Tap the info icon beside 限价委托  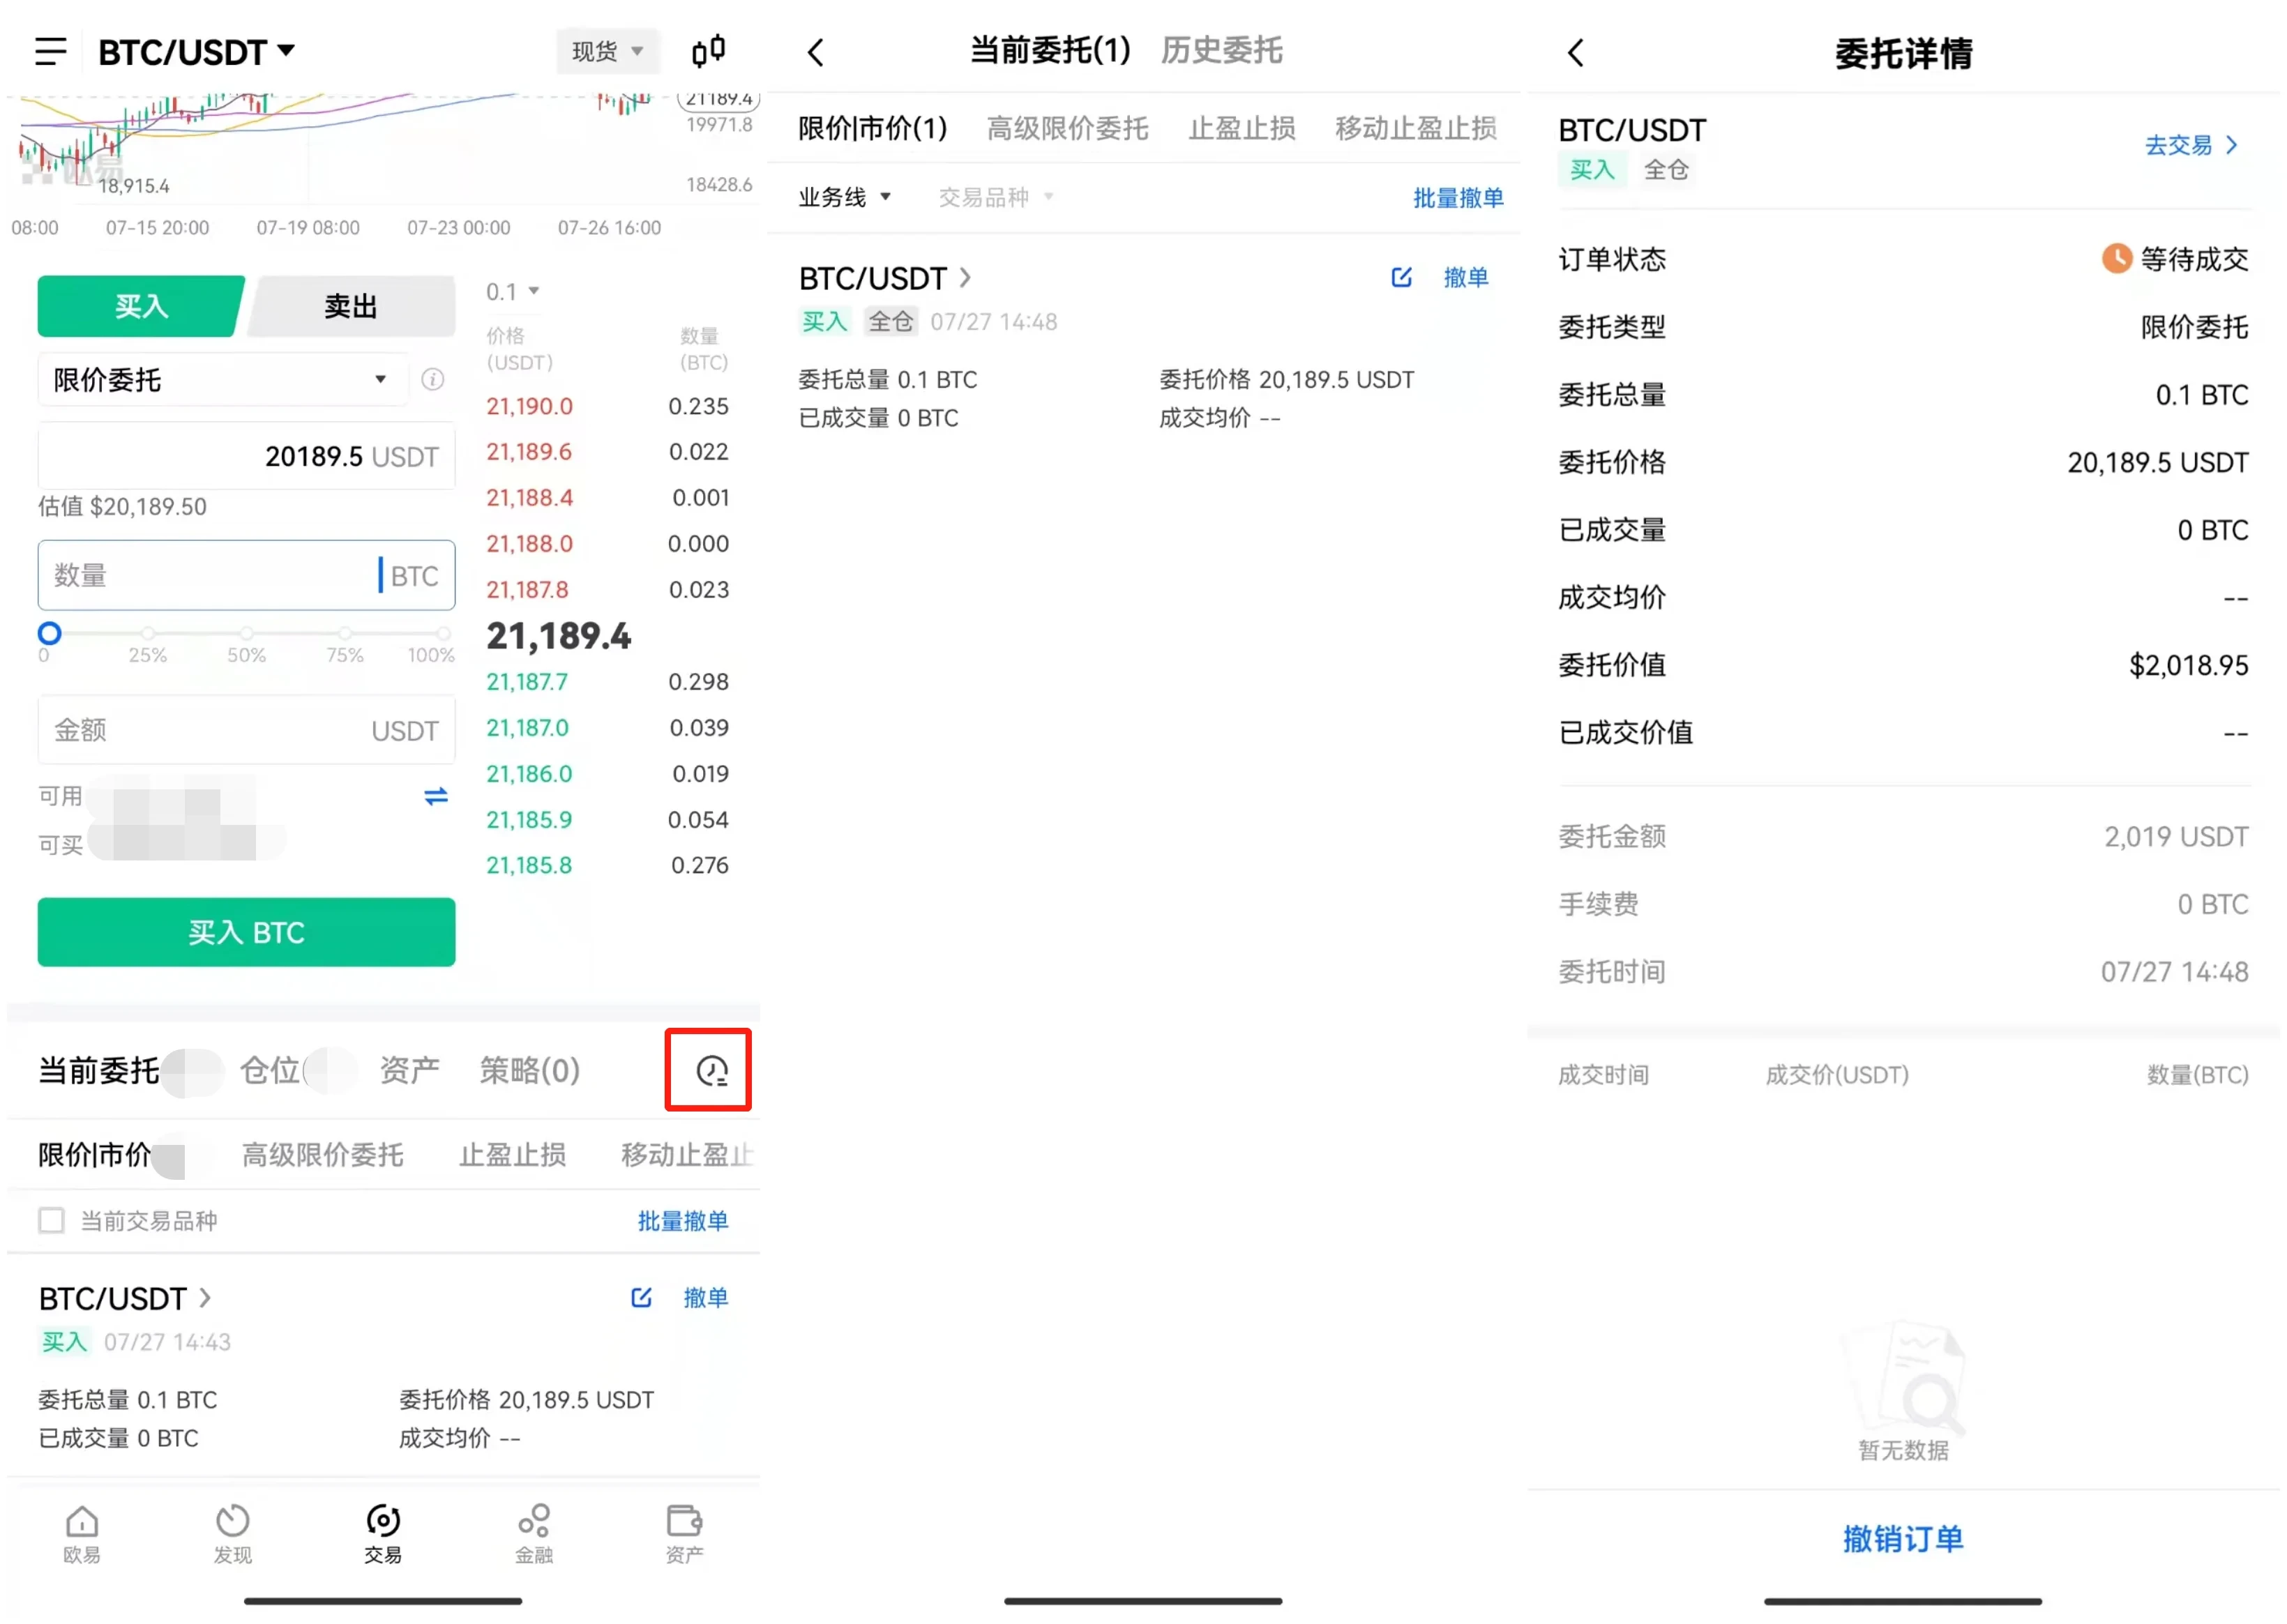(433, 379)
